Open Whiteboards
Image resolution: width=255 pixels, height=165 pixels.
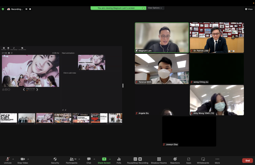coord(203,161)
